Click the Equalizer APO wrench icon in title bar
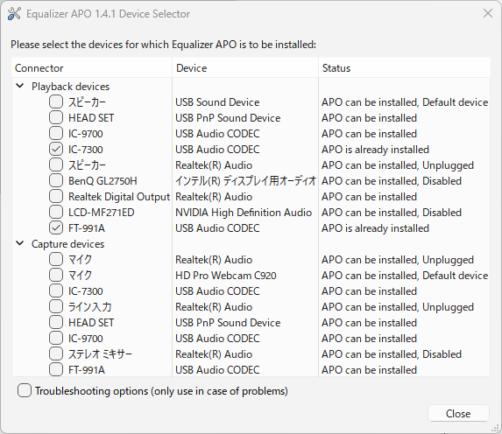 (14, 14)
